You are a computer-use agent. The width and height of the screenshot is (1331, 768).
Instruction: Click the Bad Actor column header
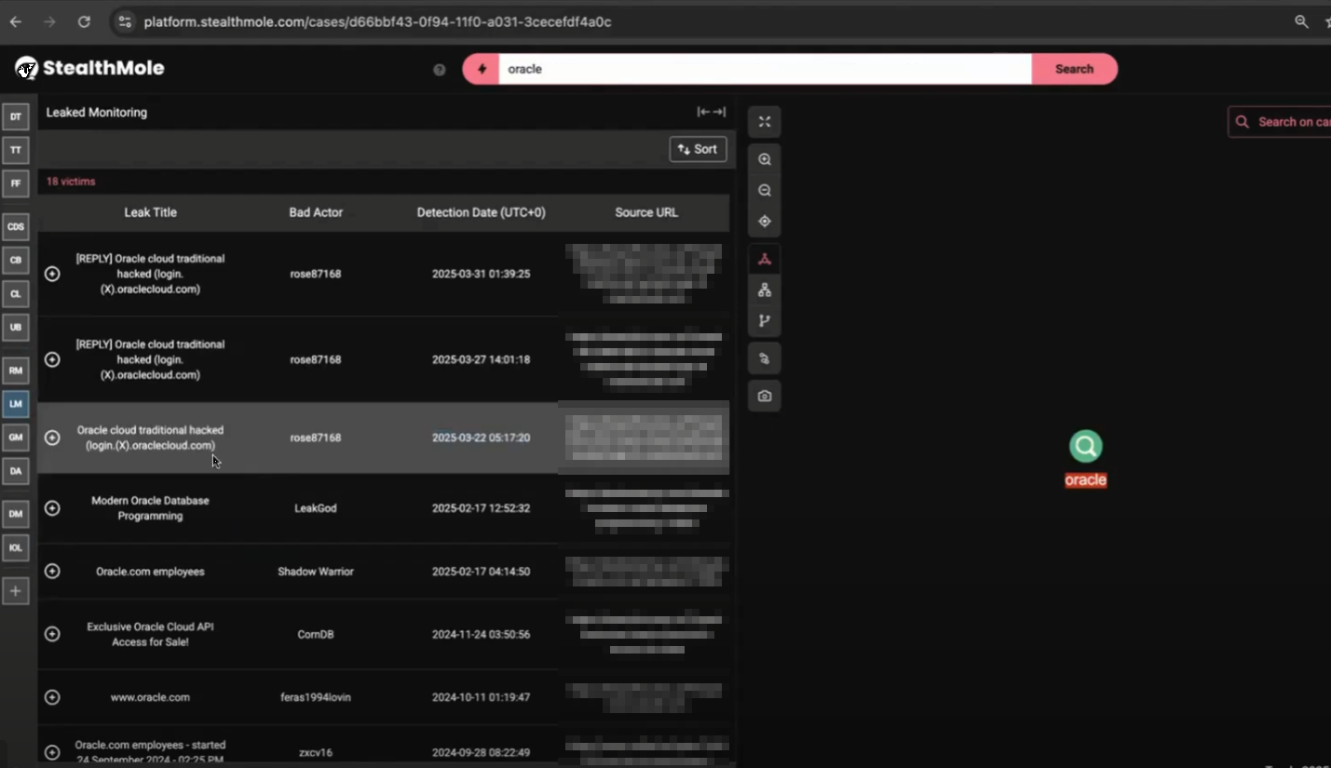tap(316, 212)
